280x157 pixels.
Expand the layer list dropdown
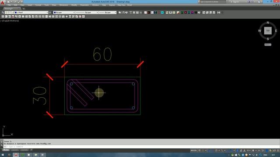click(47, 13)
